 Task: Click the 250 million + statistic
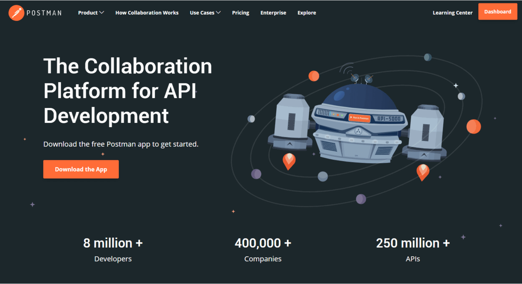[x=413, y=243]
